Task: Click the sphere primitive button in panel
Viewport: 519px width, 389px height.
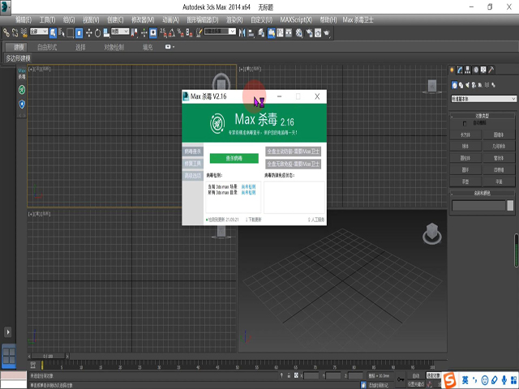Action: [465, 146]
